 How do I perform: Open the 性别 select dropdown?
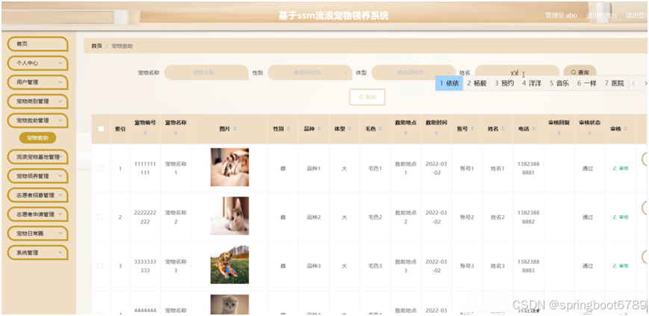[x=310, y=72]
